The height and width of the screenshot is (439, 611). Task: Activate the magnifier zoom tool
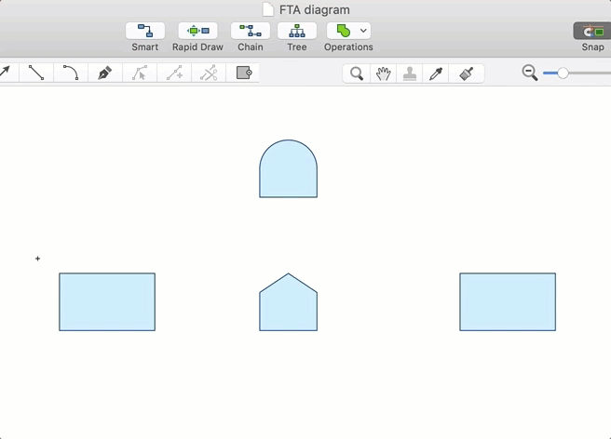(356, 73)
